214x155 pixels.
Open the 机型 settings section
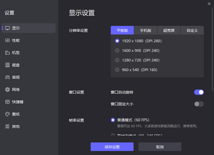[x=29, y=53]
